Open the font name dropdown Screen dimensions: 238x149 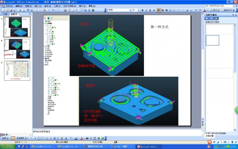[131, 10]
